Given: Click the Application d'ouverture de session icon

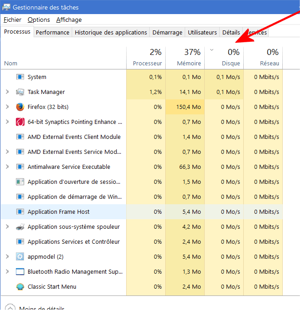Looking at the screenshot, I should coord(20,182).
